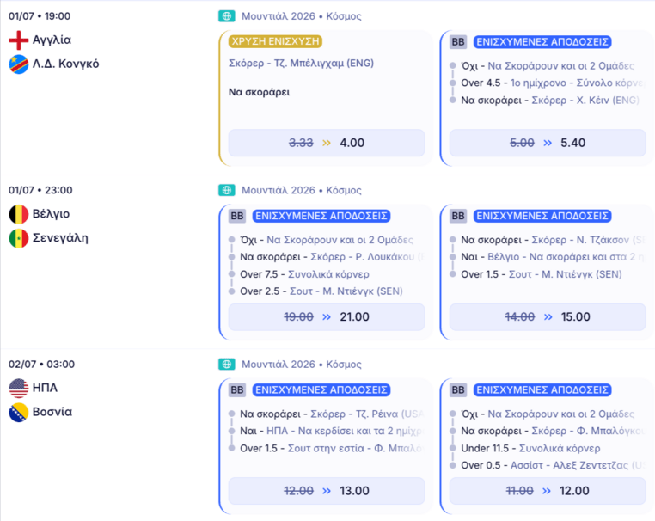Click the ΧΡΥΣΗ ΕΝΙΣΧΥΣΗ gold badge
The image size is (655, 521).
275,41
